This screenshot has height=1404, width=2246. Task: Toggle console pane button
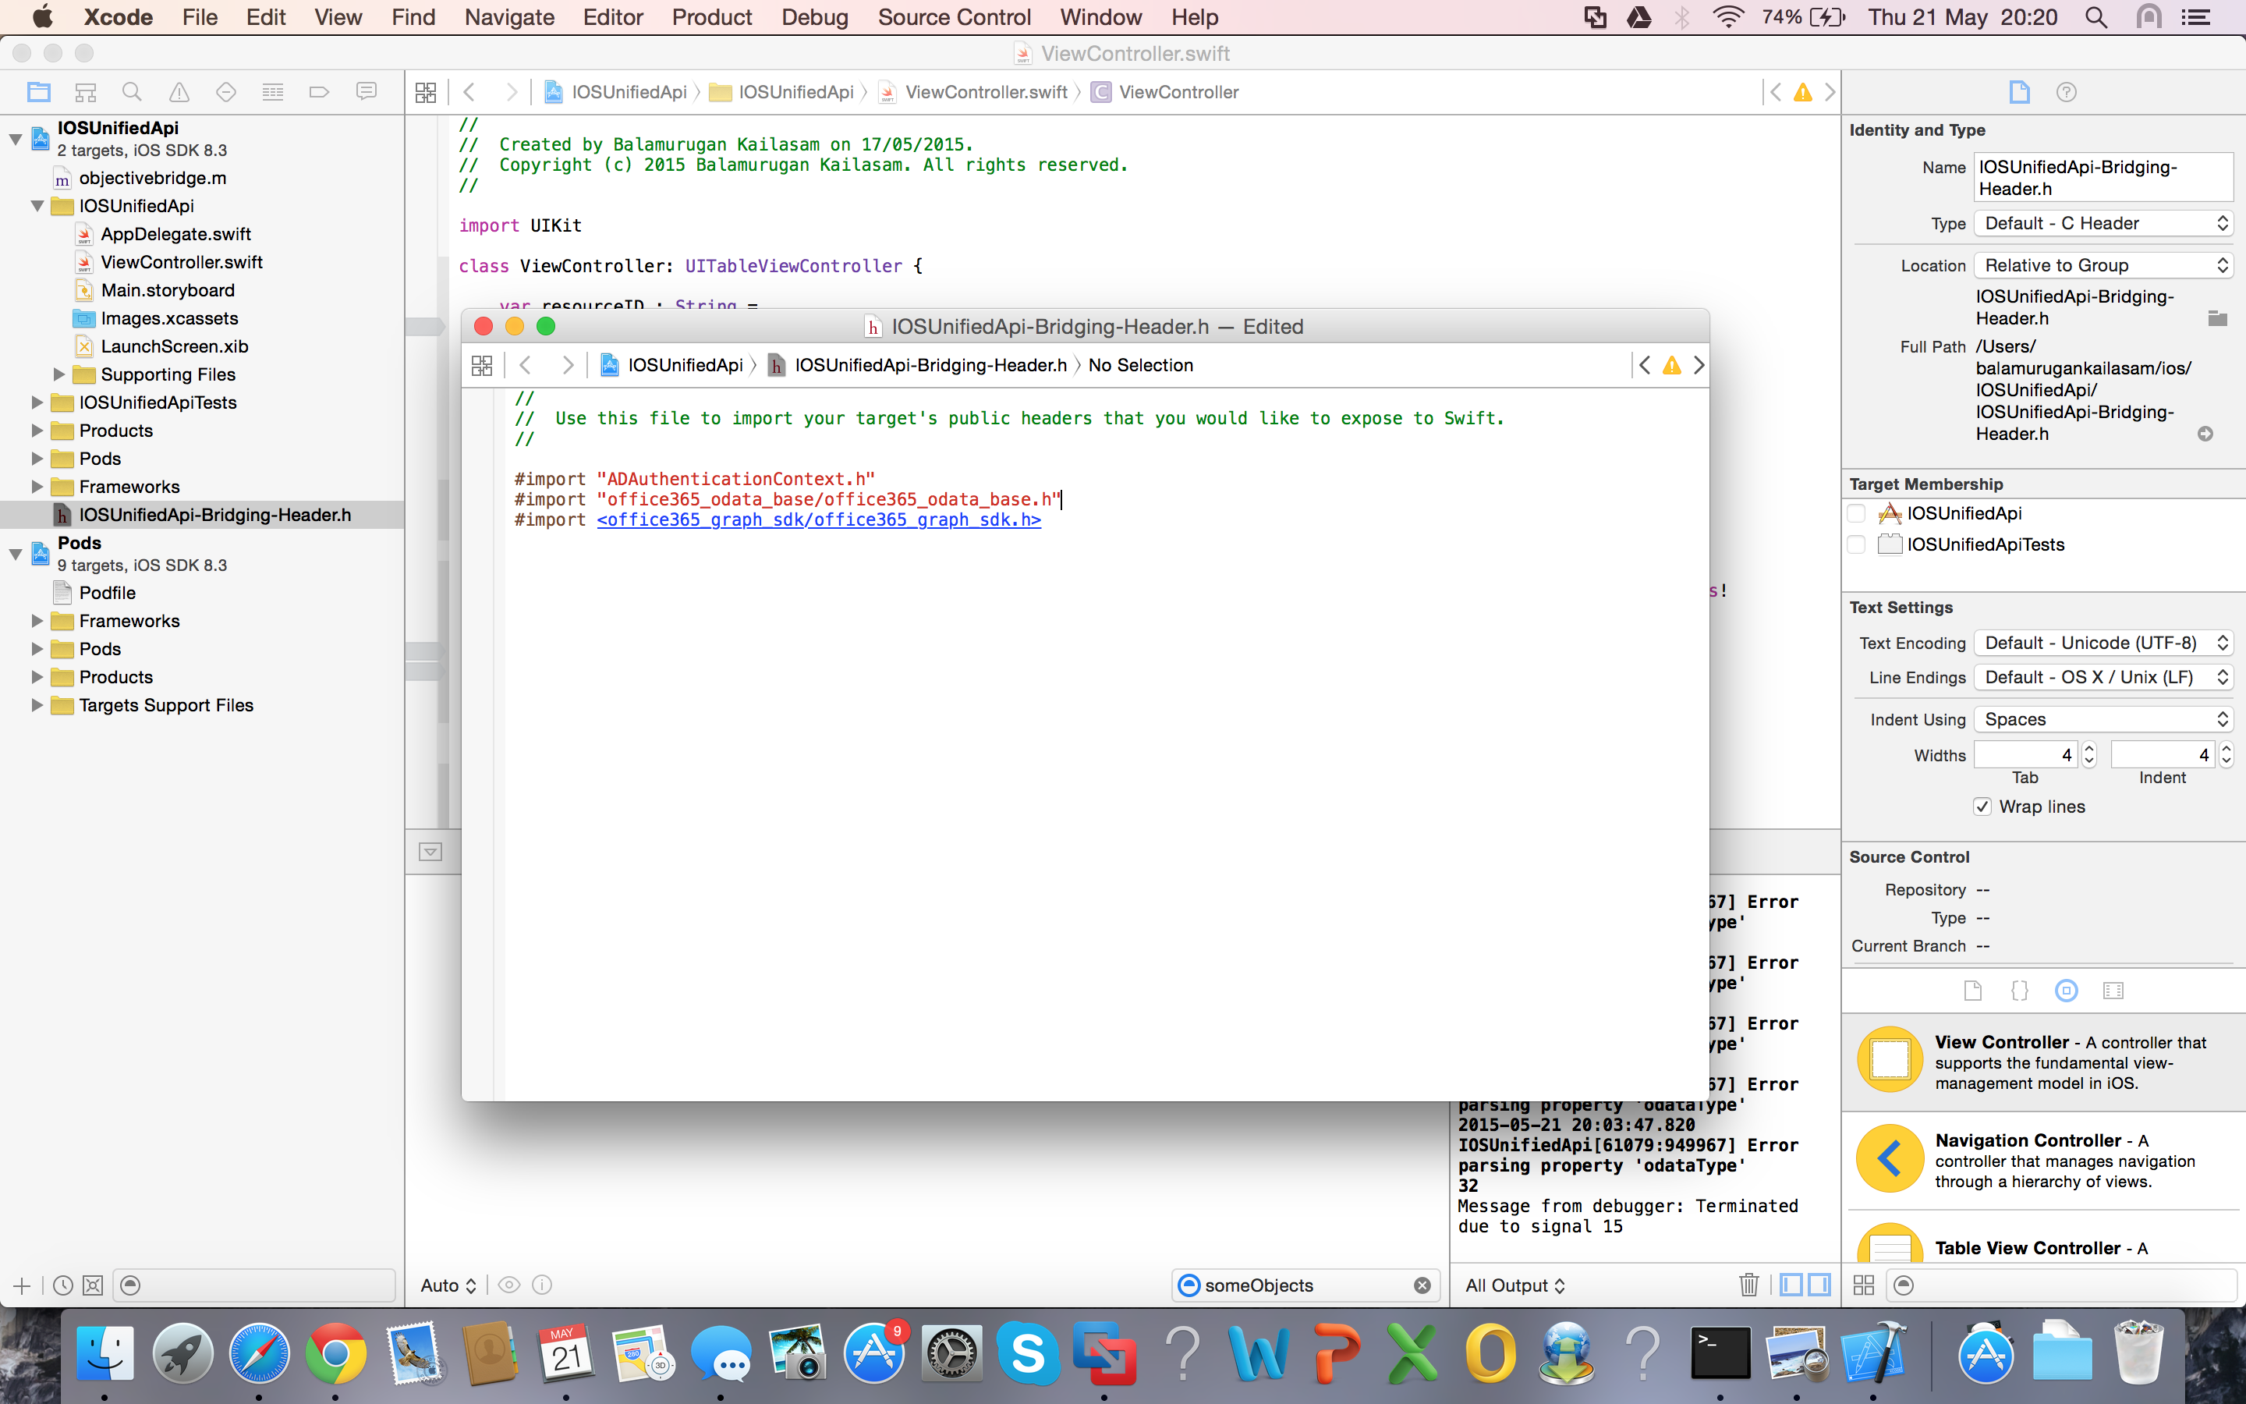tap(1820, 1284)
